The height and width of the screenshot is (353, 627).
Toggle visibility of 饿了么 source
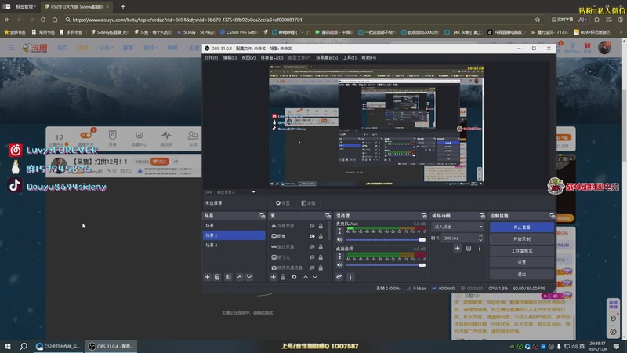312,257
